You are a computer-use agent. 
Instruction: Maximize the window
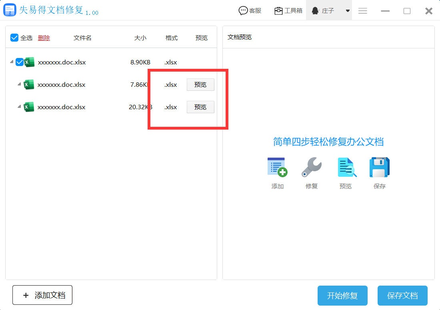click(x=407, y=11)
